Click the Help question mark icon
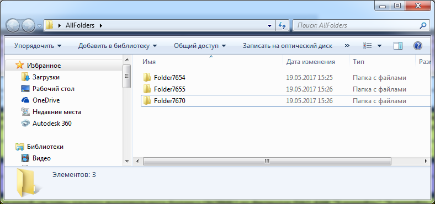Viewport: 435px width, 204px height. (x=417, y=46)
